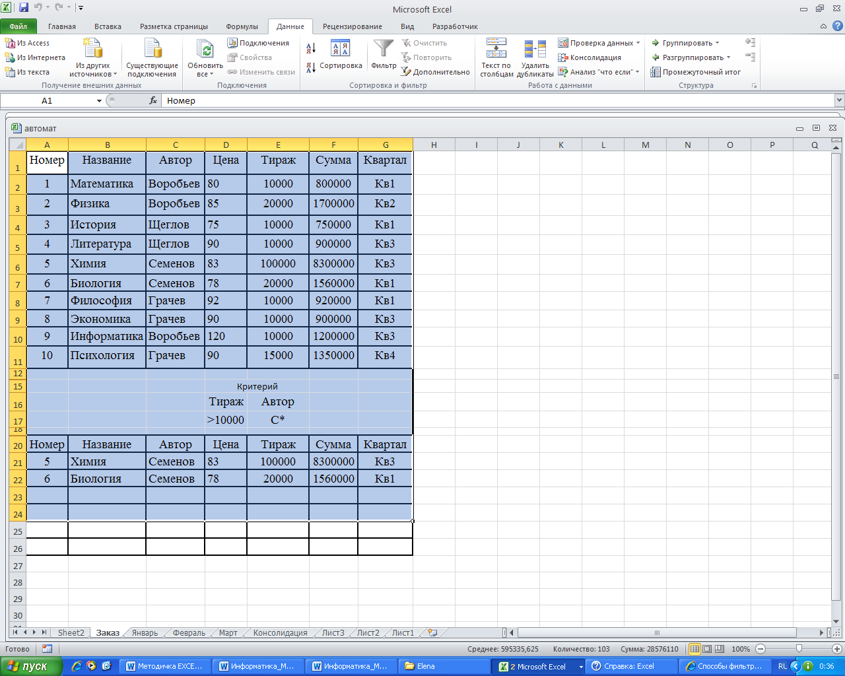Viewport: 845px width, 676px height.
Task: Click the Select All corner button
Action: coord(17,145)
